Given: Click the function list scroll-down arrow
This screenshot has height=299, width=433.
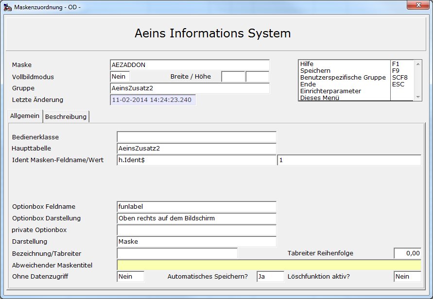Looking at the screenshot, I should (x=418, y=97).
